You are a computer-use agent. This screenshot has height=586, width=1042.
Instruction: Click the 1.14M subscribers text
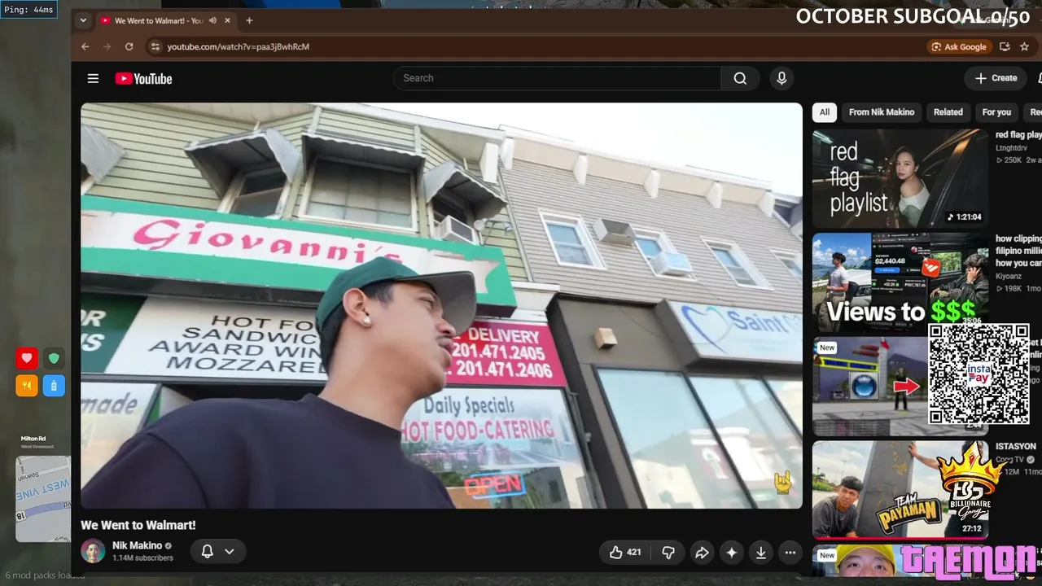[x=142, y=558]
